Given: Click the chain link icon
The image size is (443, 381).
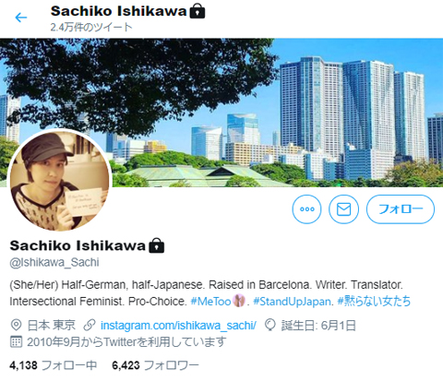Looking at the screenshot, I should pyautogui.click(x=90, y=325).
